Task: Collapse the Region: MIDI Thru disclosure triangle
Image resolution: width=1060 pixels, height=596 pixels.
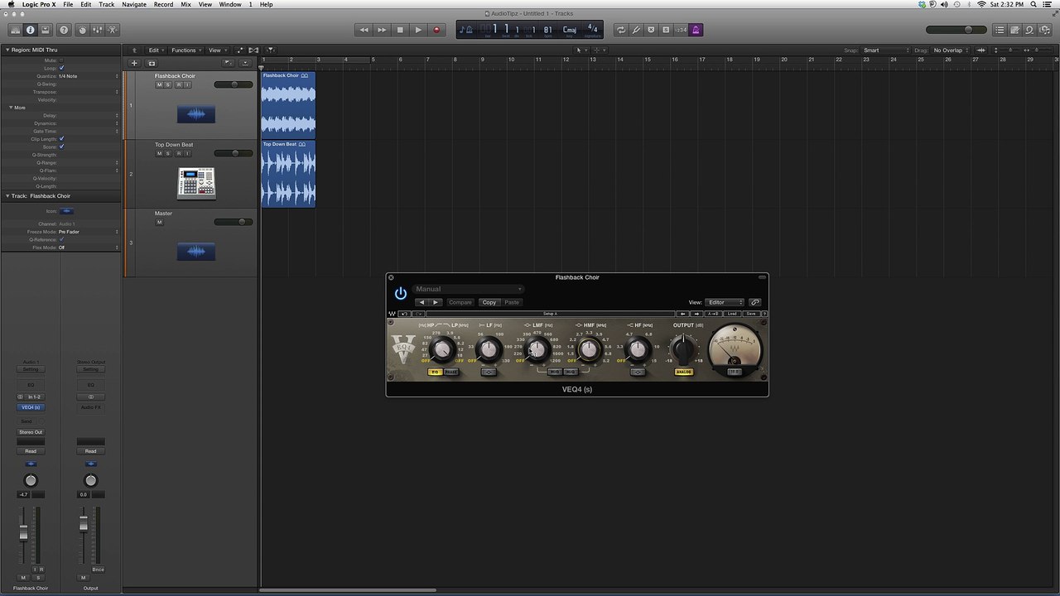Action: tap(6, 50)
